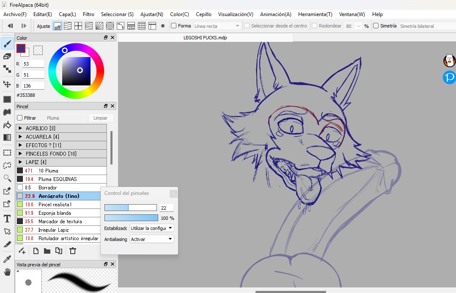Enable curve snap
The image size is (456, 293).
121,26
